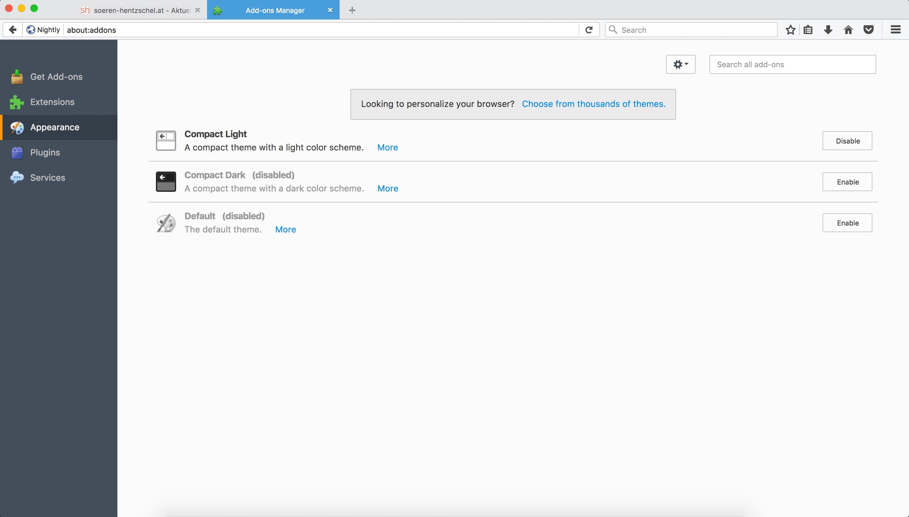Go back with the back arrow

coord(13,30)
